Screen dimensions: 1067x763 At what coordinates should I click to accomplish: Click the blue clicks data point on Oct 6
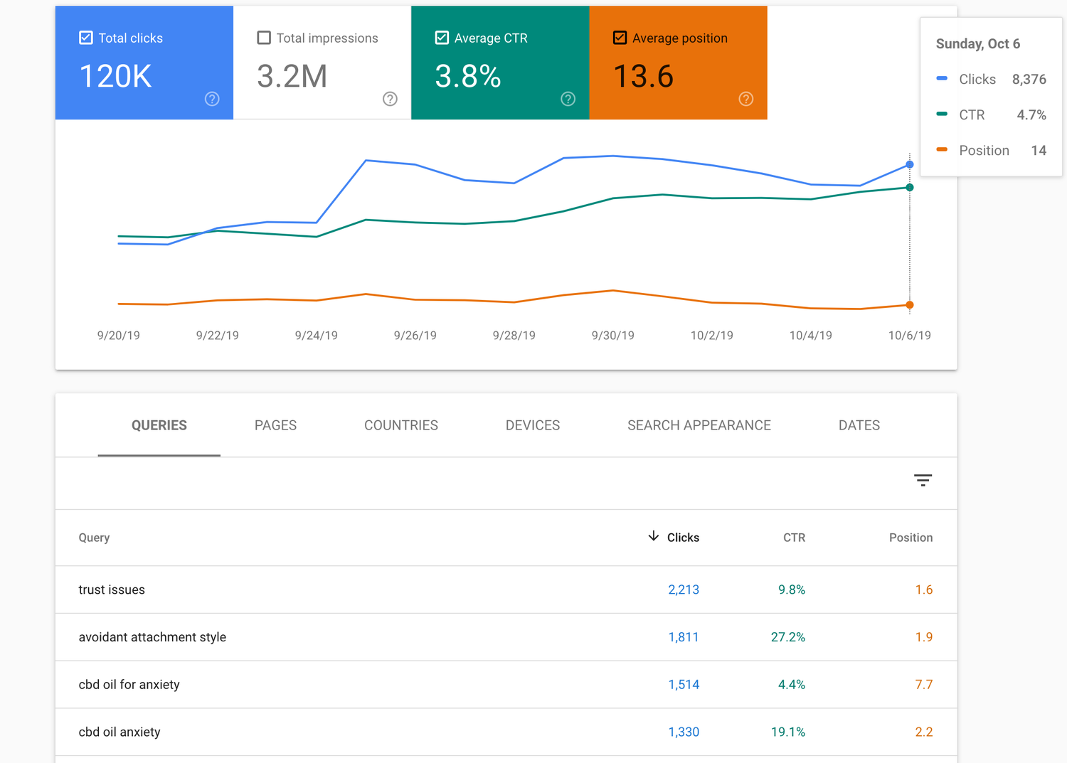909,164
